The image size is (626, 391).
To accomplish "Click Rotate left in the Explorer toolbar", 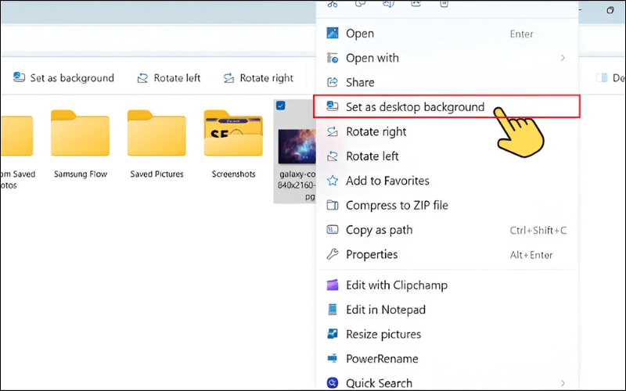I will point(168,77).
